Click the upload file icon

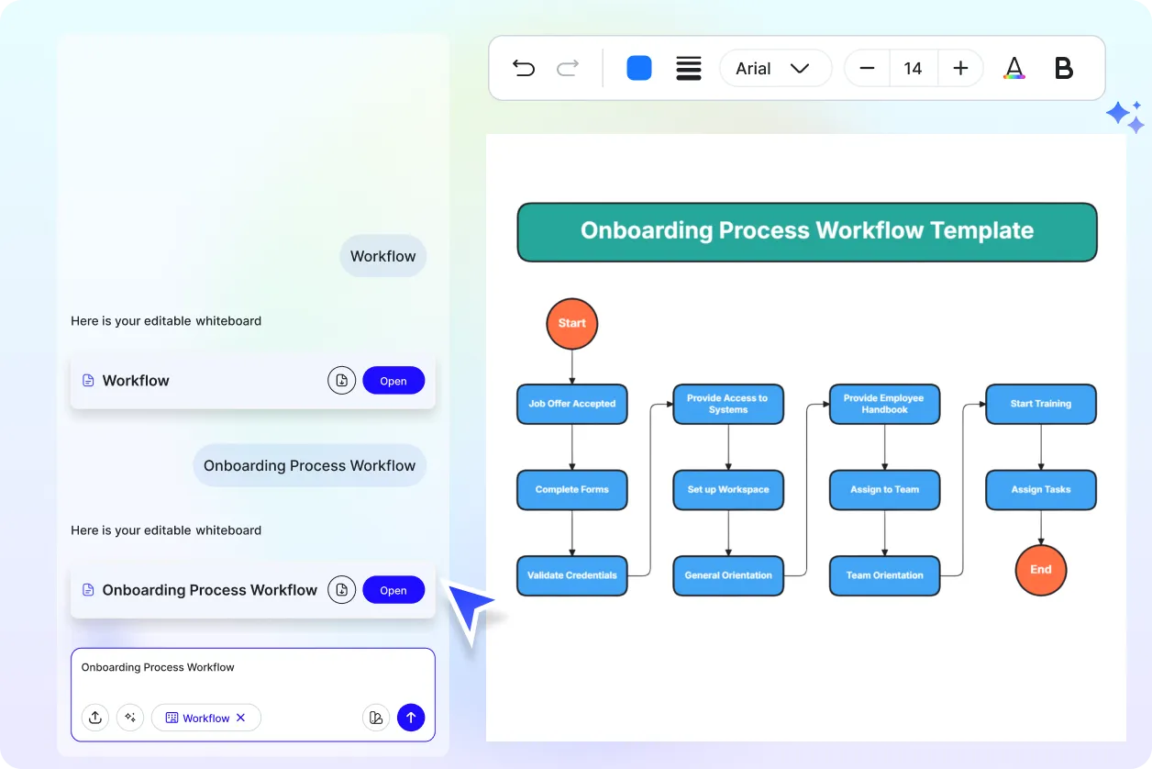(x=94, y=718)
